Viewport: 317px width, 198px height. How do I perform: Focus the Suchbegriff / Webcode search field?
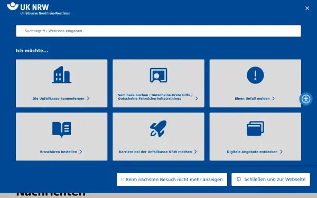(x=158, y=31)
